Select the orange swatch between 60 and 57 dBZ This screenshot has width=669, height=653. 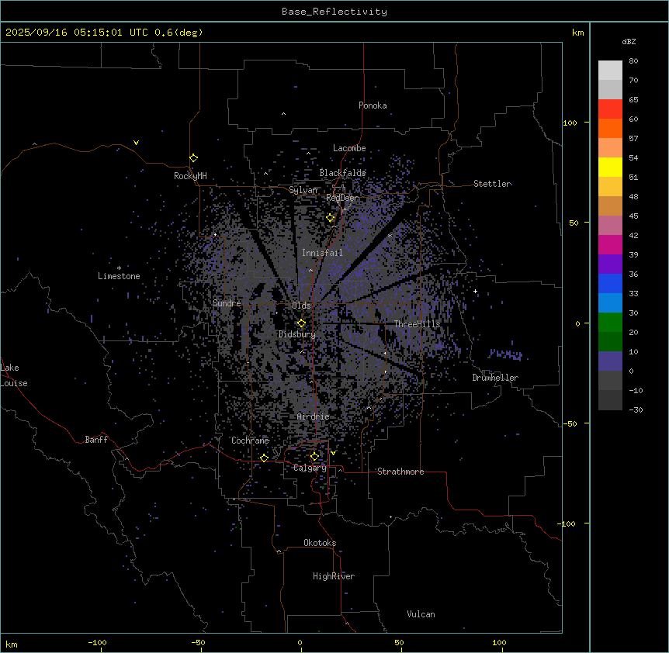(x=610, y=128)
